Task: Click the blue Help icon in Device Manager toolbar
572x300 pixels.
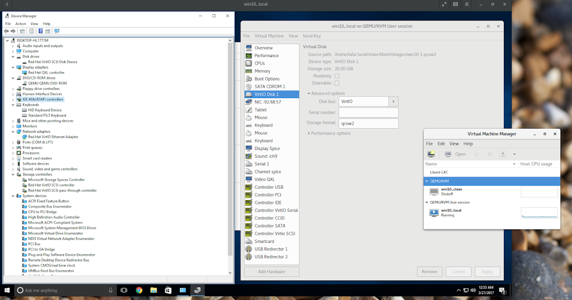Action: click(x=41, y=31)
